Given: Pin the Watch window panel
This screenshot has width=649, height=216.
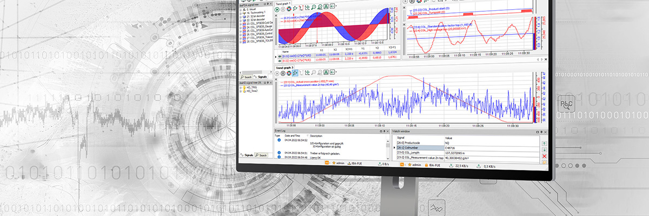Looking at the screenshot, I should tap(541, 132).
